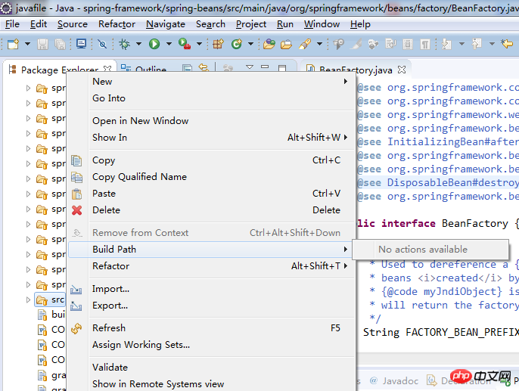Screen dimensions: 519x391
Task: Open Refactor submenu in context menu
Action: coord(212,265)
